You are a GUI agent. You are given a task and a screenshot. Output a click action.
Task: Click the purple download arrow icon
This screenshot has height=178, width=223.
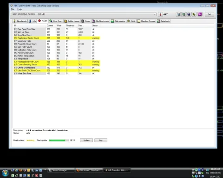click(200, 14)
